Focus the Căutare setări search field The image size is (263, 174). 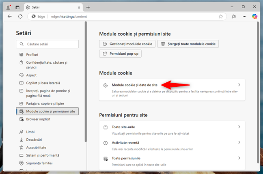pyautogui.click(x=47, y=44)
